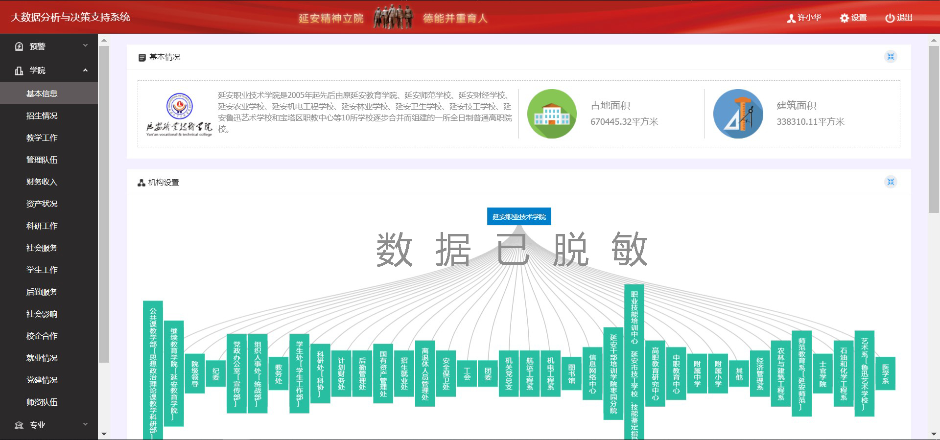
Task: Click the blue ruler and compass icon
Action: 738,114
